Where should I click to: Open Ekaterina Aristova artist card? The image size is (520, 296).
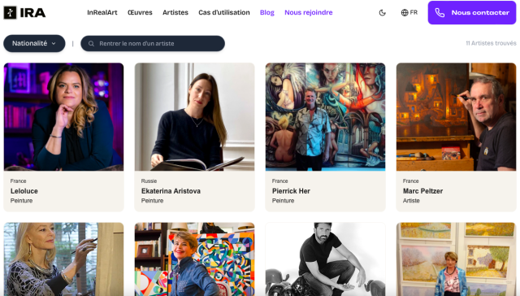point(194,137)
